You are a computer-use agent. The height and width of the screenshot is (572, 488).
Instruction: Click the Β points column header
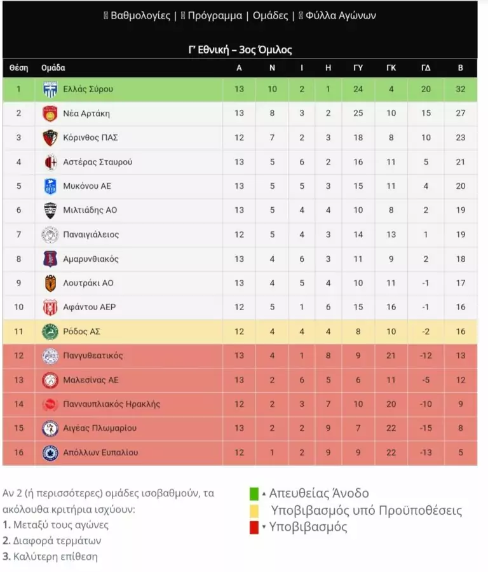[x=461, y=68]
